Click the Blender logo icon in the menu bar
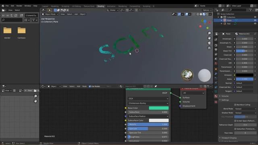 3,6
